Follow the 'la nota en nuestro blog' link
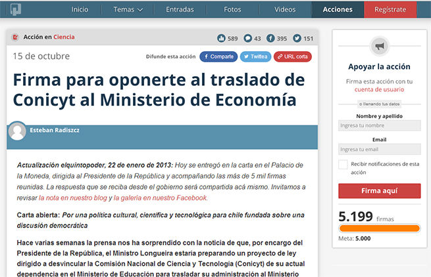The height and width of the screenshot is (277, 431). (x=73, y=198)
